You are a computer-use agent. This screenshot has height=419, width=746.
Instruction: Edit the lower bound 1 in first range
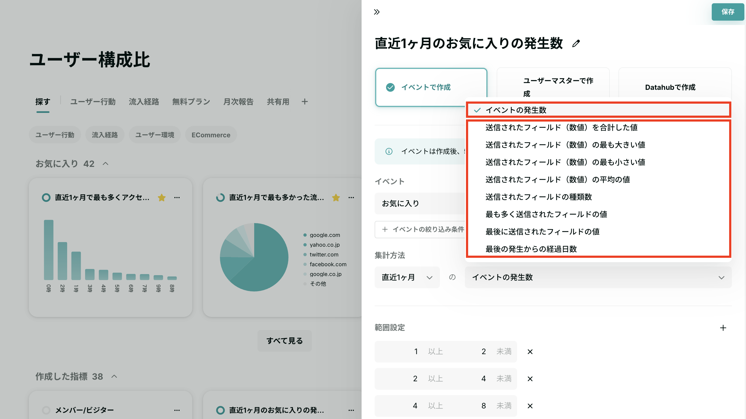(x=416, y=352)
